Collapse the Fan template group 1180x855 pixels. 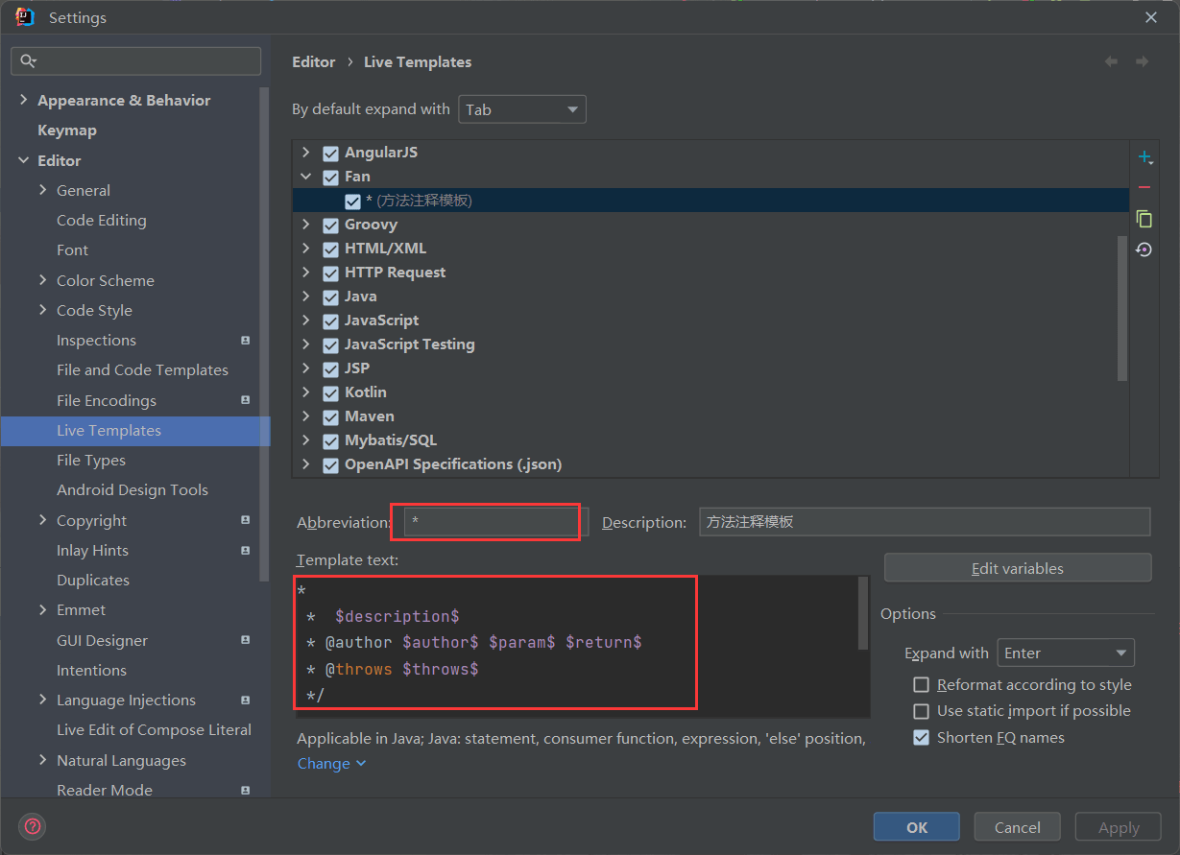pyautogui.click(x=306, y=177)
